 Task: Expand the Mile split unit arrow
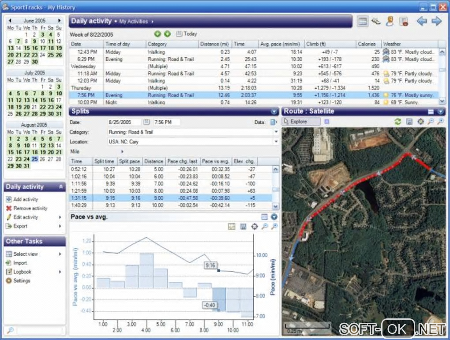pyautogui.click(x=122, y=152)
